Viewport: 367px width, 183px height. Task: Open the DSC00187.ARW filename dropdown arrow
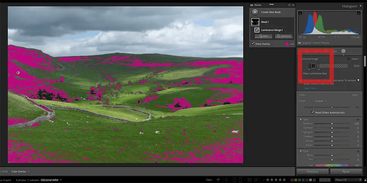pos(61,180)
